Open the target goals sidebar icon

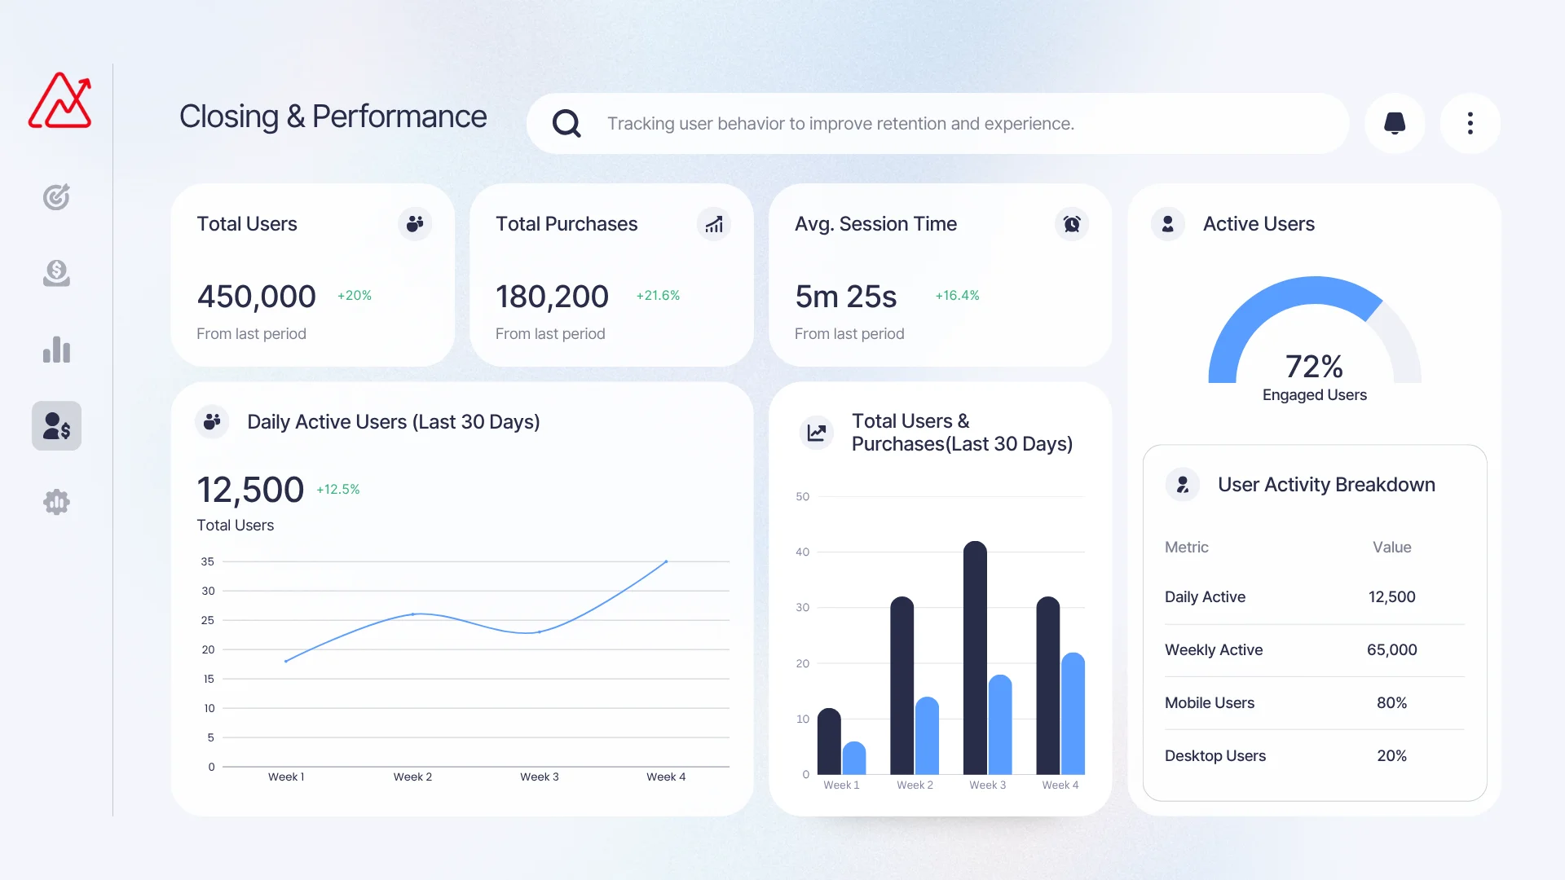56,196
